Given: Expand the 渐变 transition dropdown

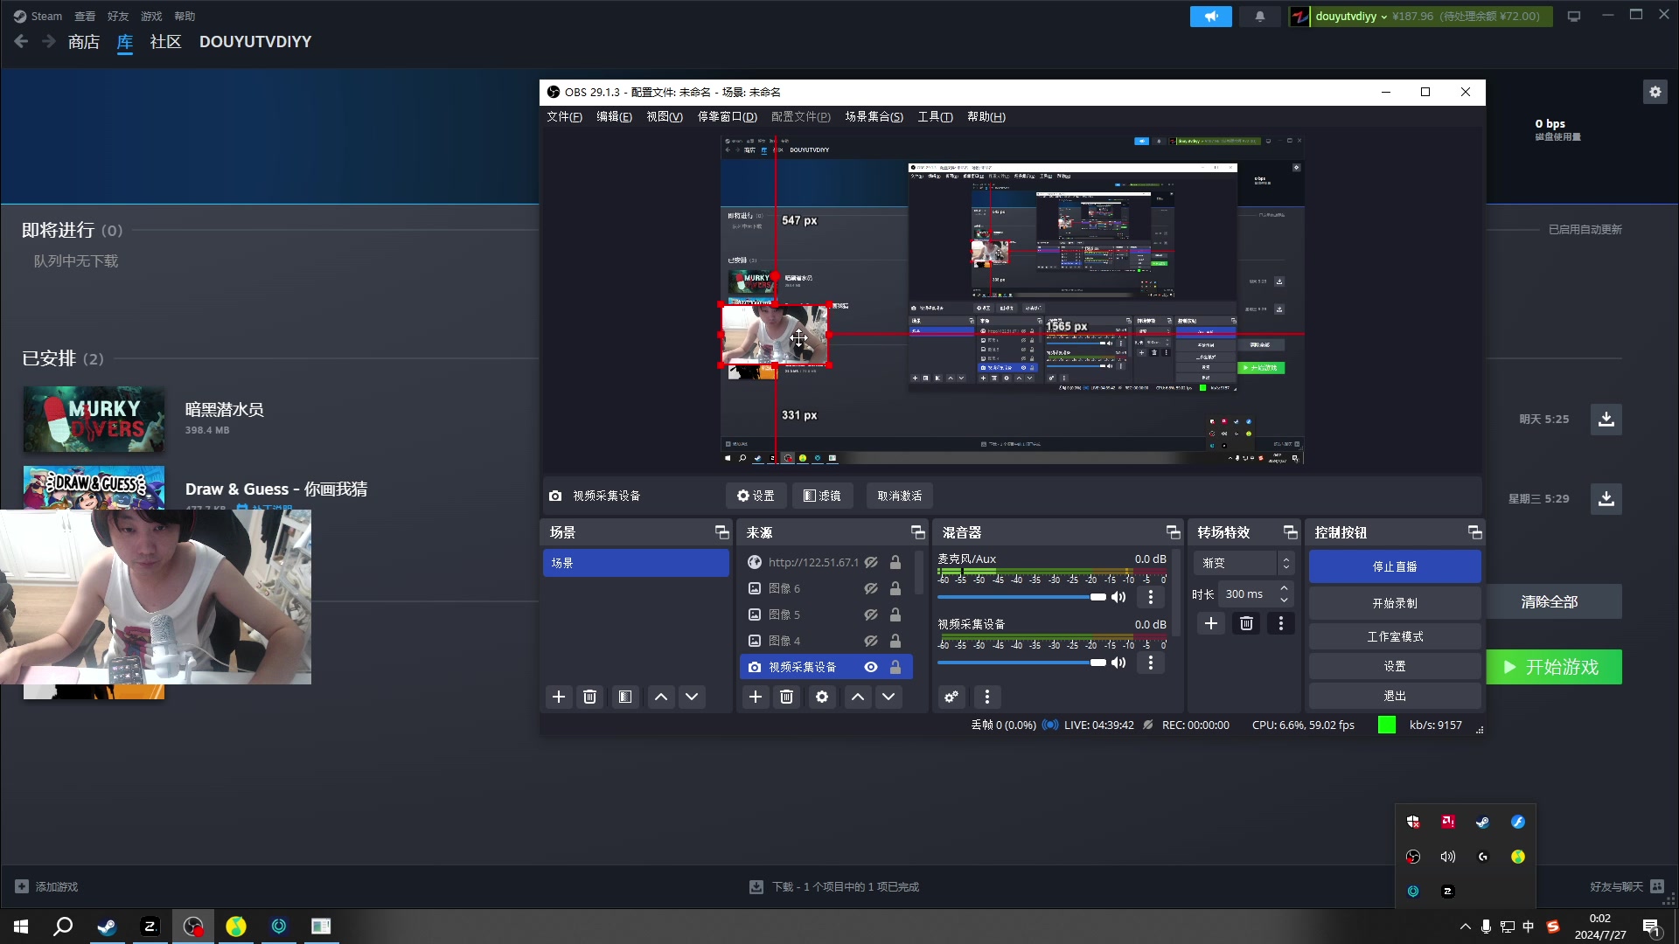Looking at the screenshot, I should [1285, 563].
